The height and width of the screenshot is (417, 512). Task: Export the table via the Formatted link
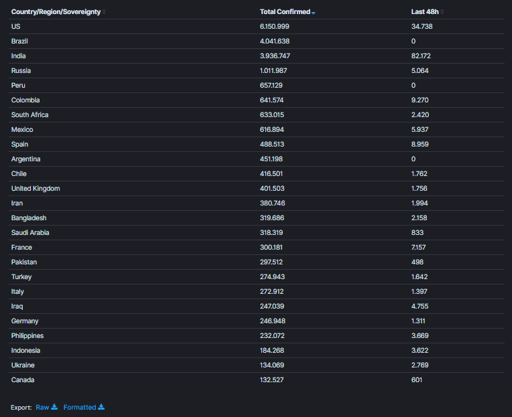[80, 407]
